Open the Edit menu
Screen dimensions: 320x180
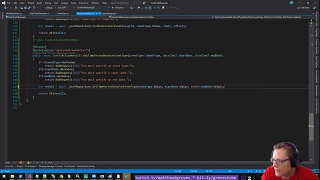[x=15, y=3]
